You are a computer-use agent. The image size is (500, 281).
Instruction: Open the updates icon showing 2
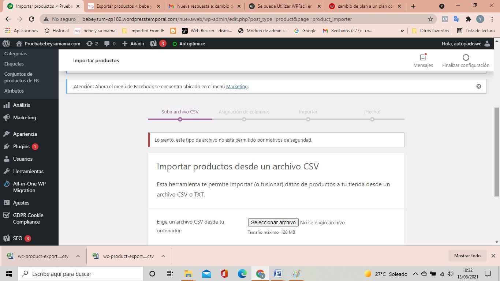coord(92,44)
